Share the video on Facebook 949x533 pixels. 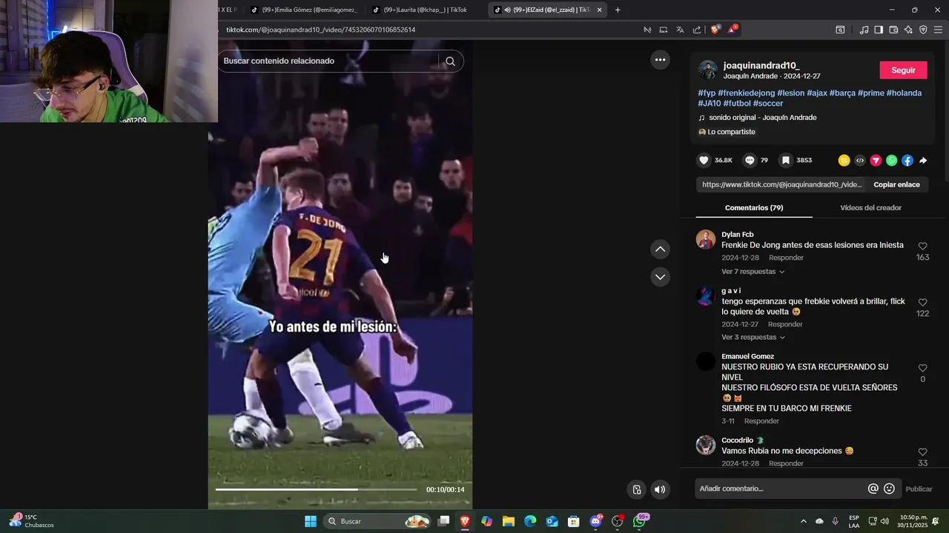(907, 160)
